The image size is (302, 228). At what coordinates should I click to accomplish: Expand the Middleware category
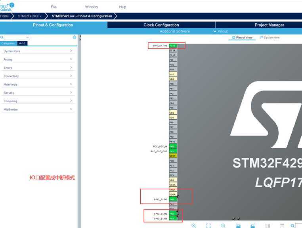38,109
